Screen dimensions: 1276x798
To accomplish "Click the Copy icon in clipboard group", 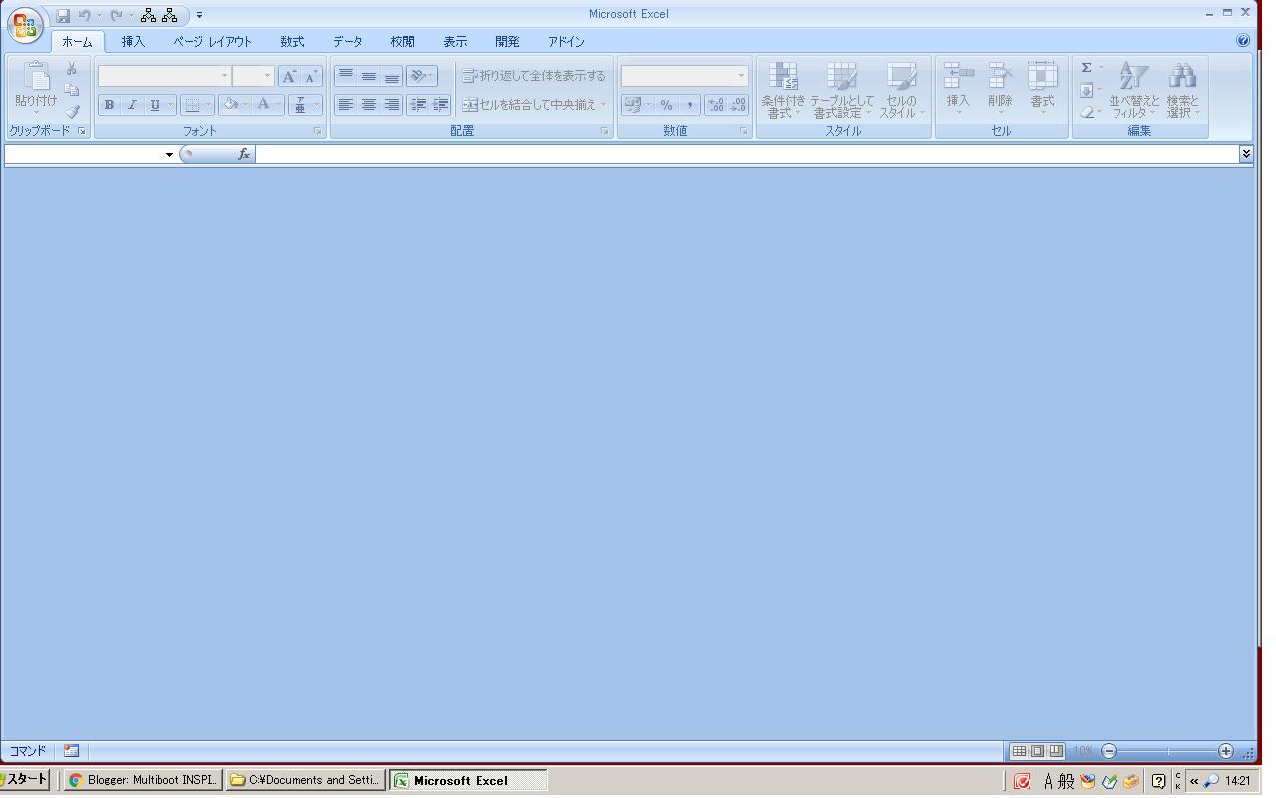I will 72,90.
